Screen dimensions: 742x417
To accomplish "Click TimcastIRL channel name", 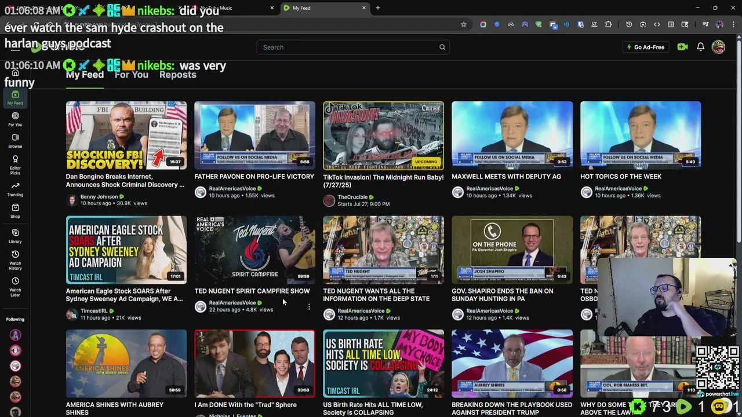I will 94,311.
